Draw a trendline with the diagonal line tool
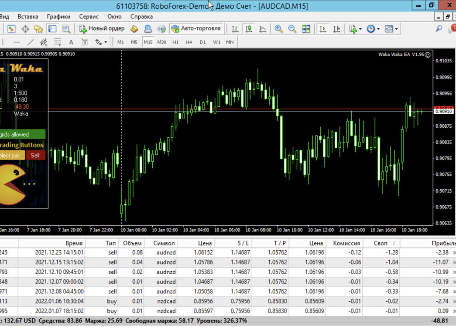Screen dimensions: 456x327 point(30,42)
